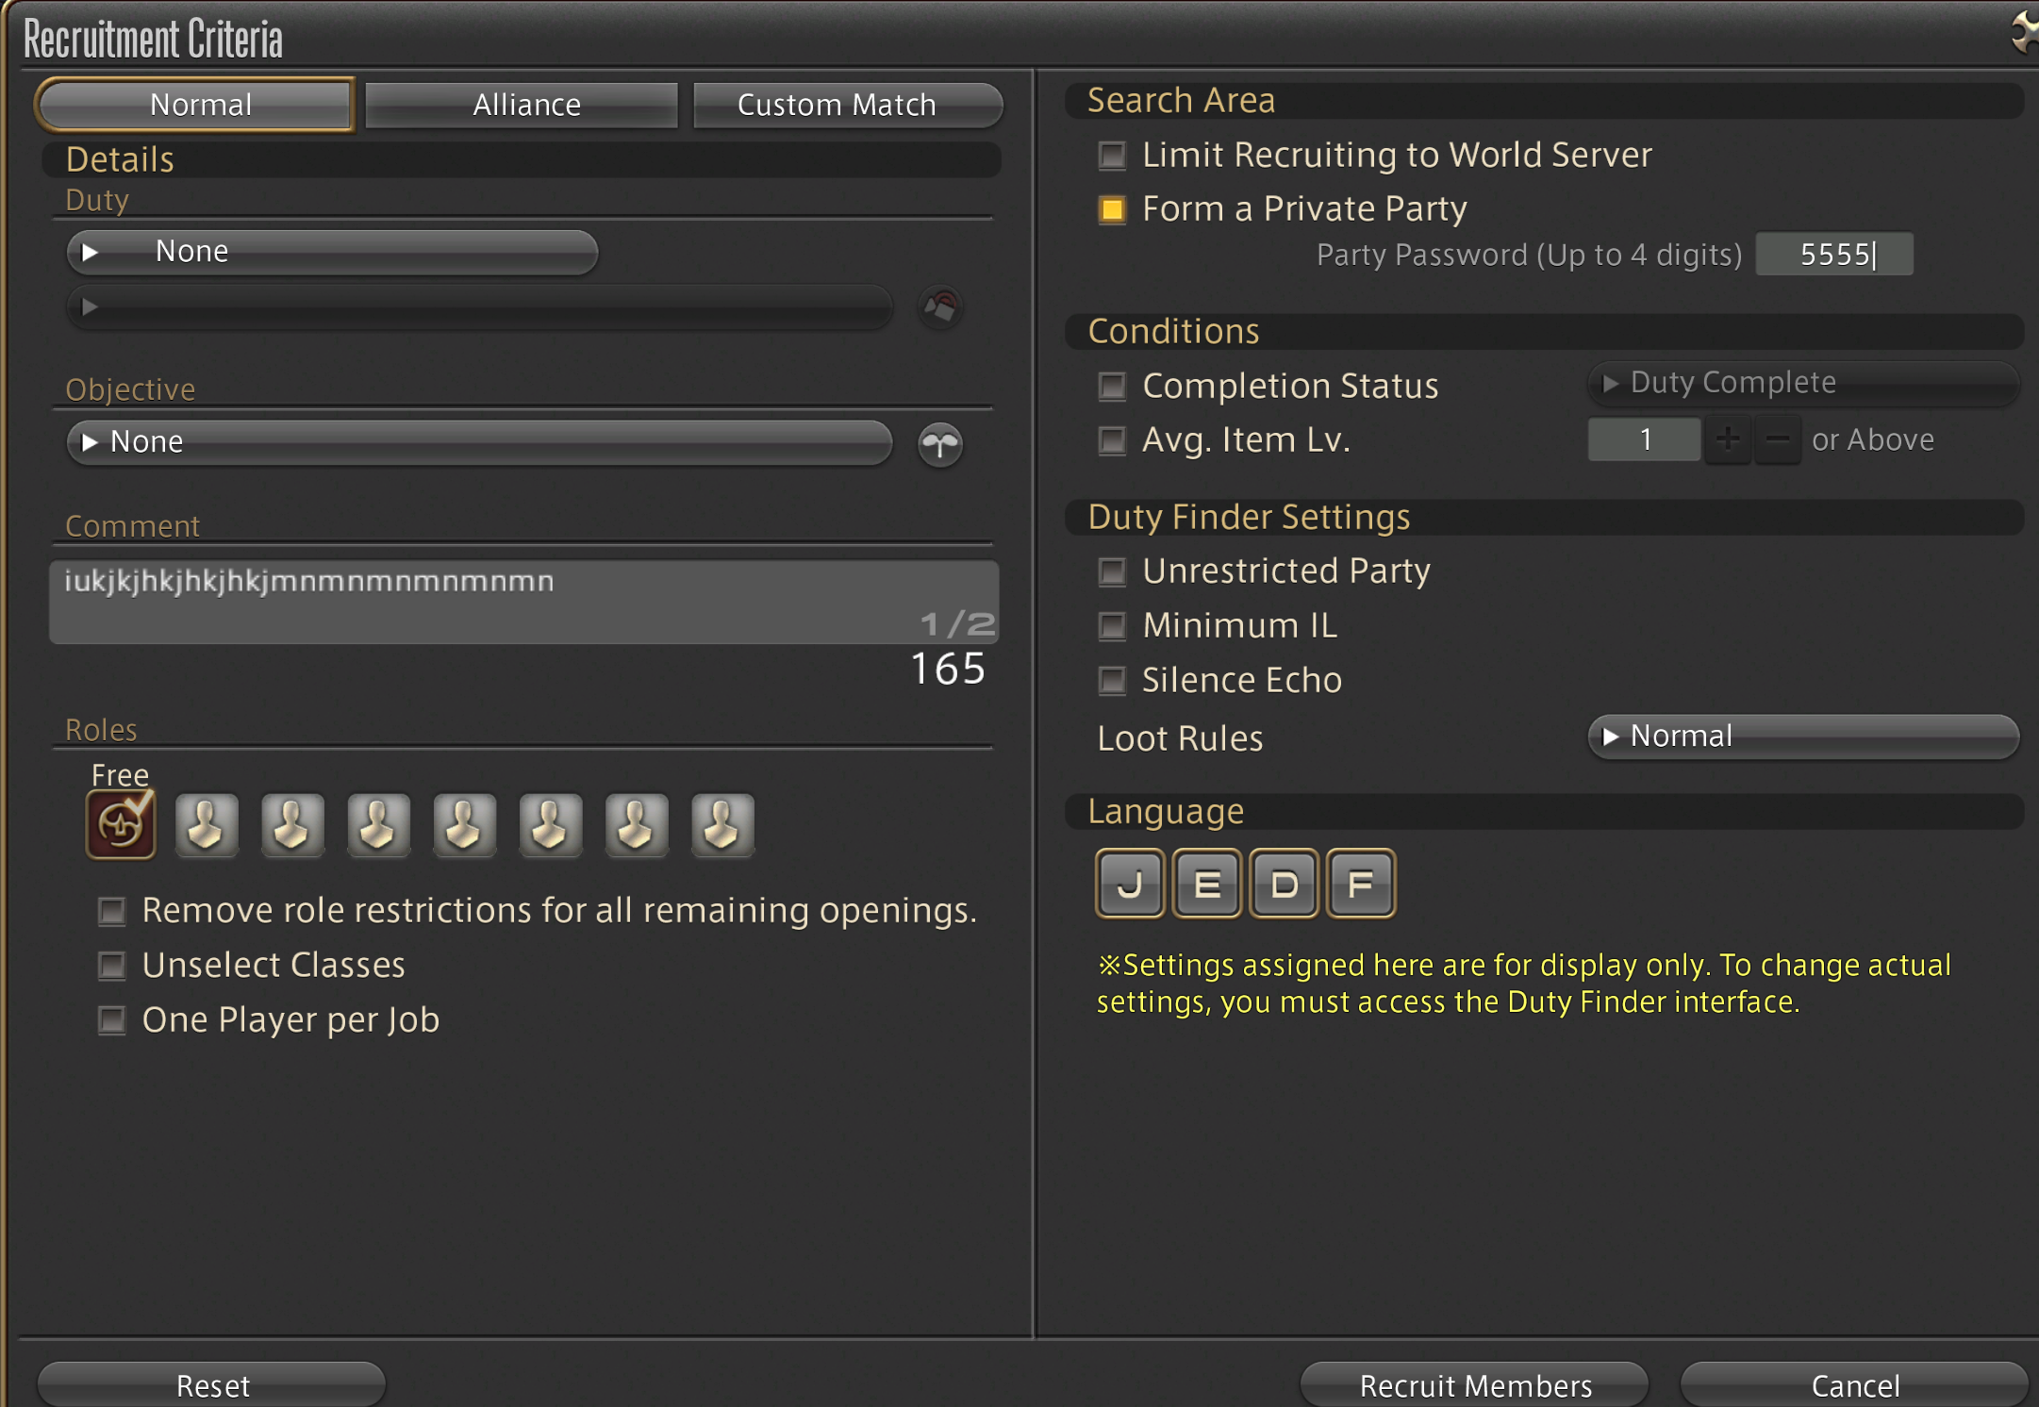2039x1407 pixels.
Task: Toggle the E language icon
Action: [x=1206, y=884]
